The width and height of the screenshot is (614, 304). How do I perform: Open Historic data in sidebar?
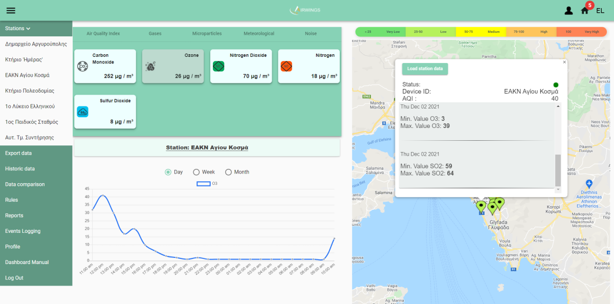pyautogui.click(x=36, y=168)
